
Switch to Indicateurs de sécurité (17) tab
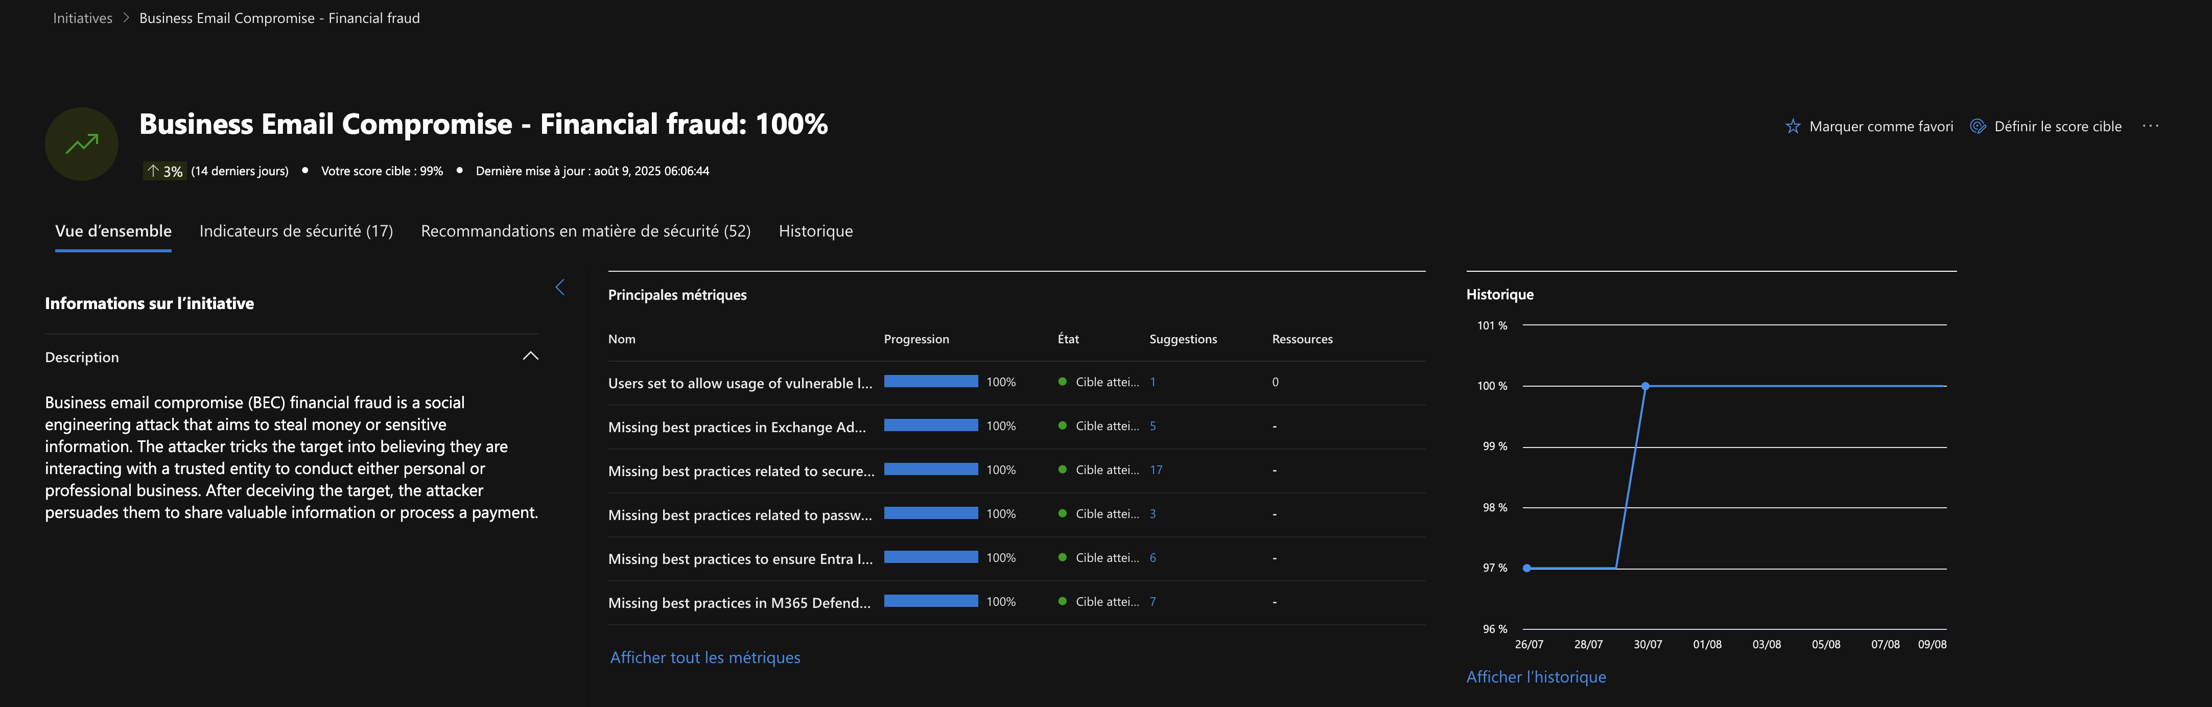pos(295,231)
